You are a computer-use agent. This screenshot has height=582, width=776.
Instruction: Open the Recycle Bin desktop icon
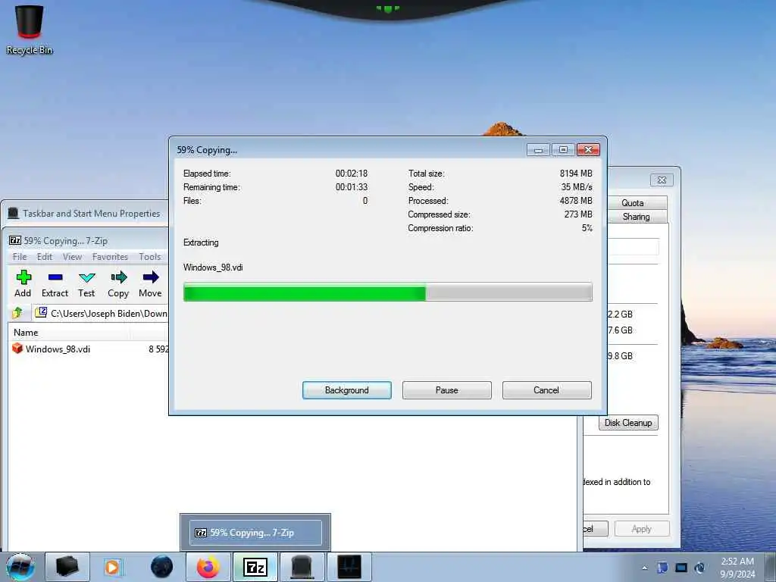click(30, 29)
